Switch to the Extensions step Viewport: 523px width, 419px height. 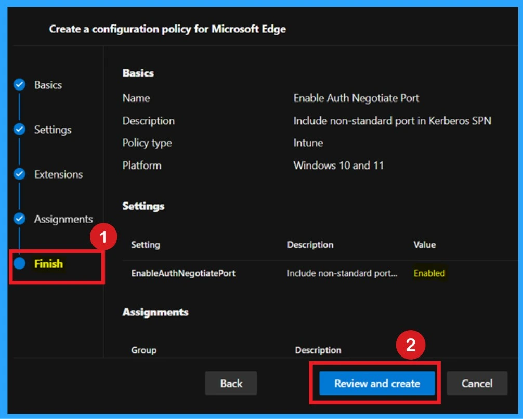[58, 174]
